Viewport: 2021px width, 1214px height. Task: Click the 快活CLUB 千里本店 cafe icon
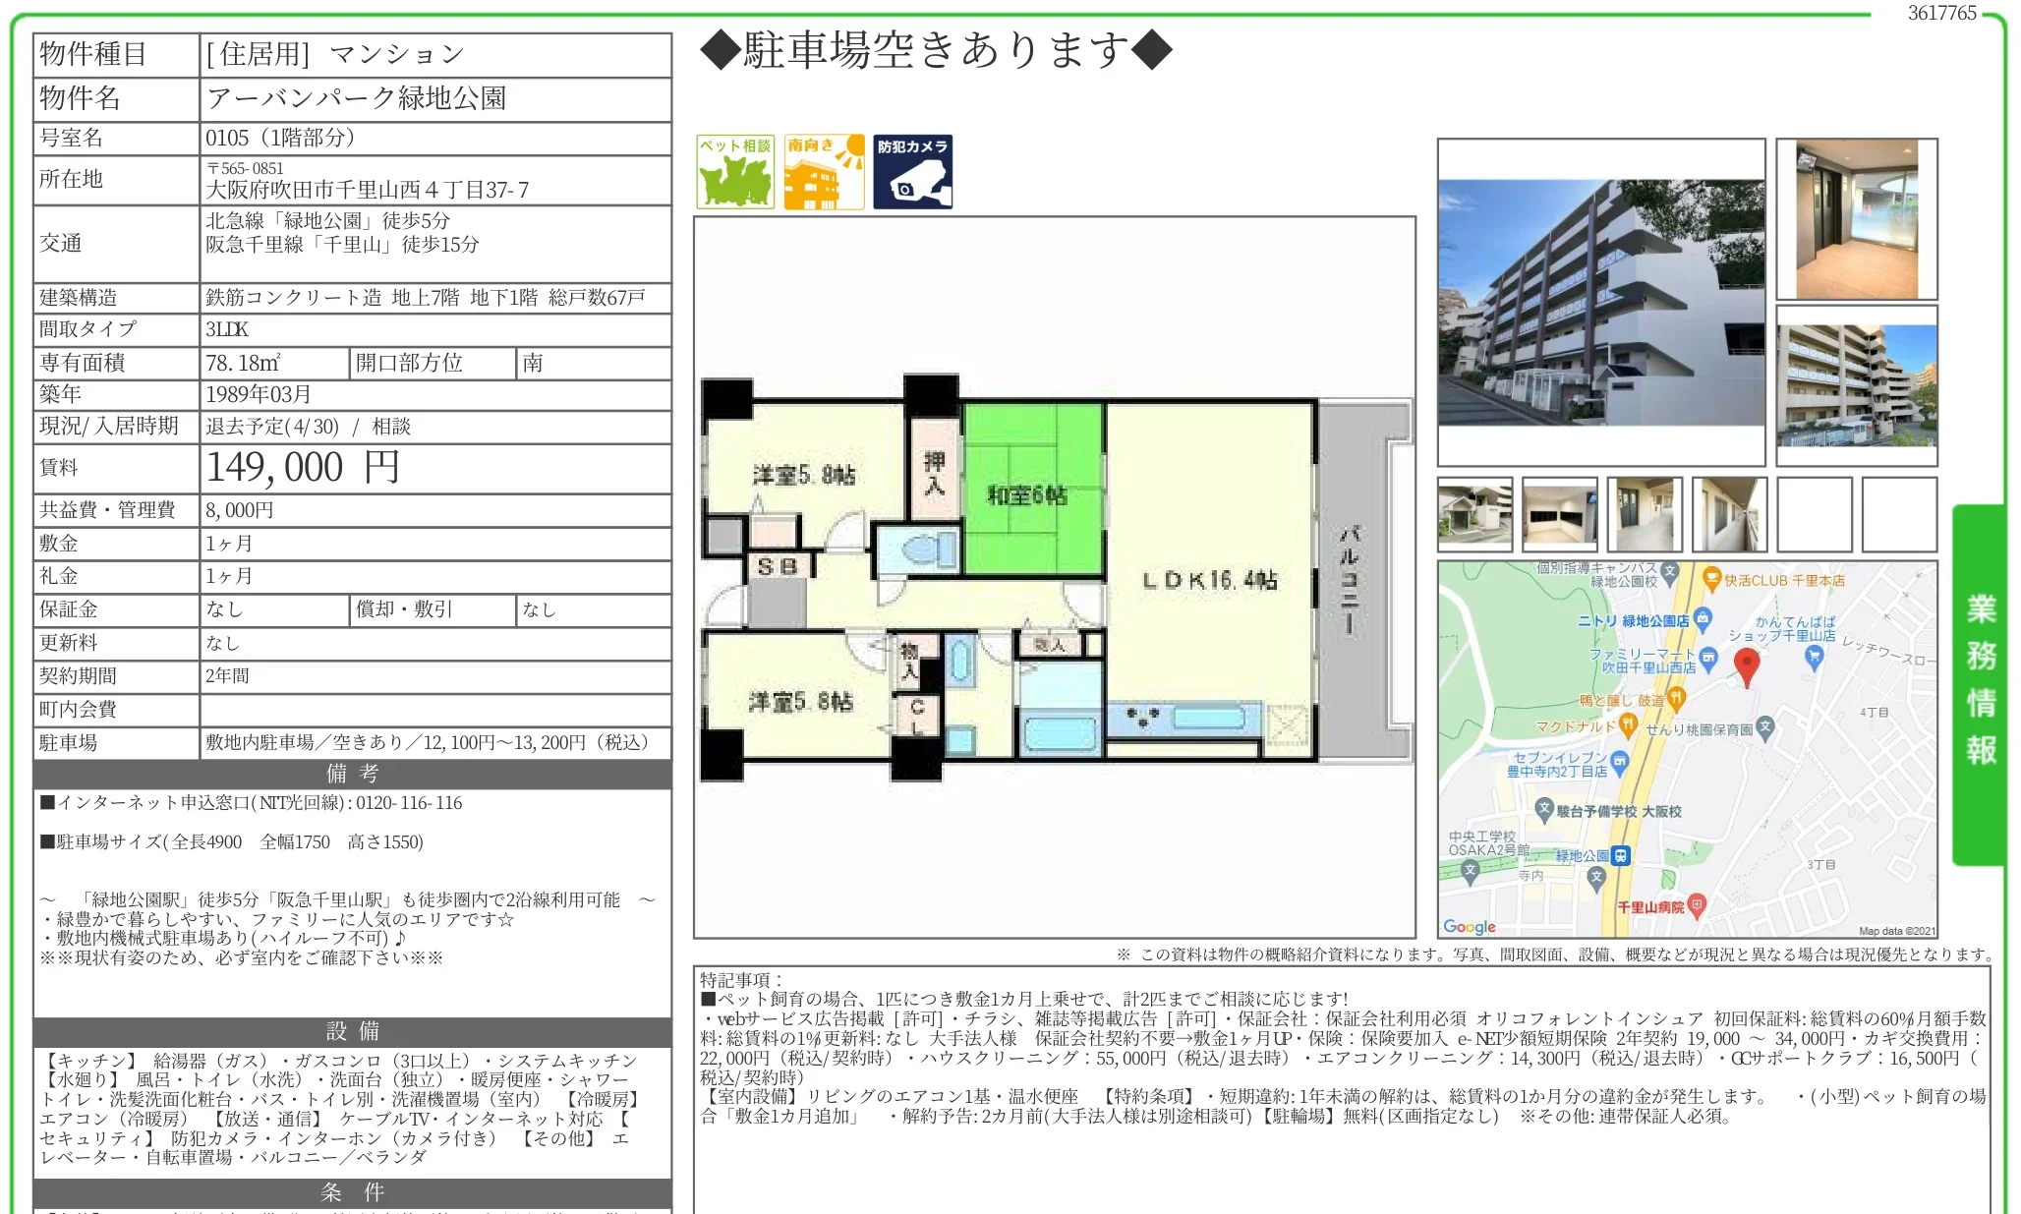click(1712, 578)
